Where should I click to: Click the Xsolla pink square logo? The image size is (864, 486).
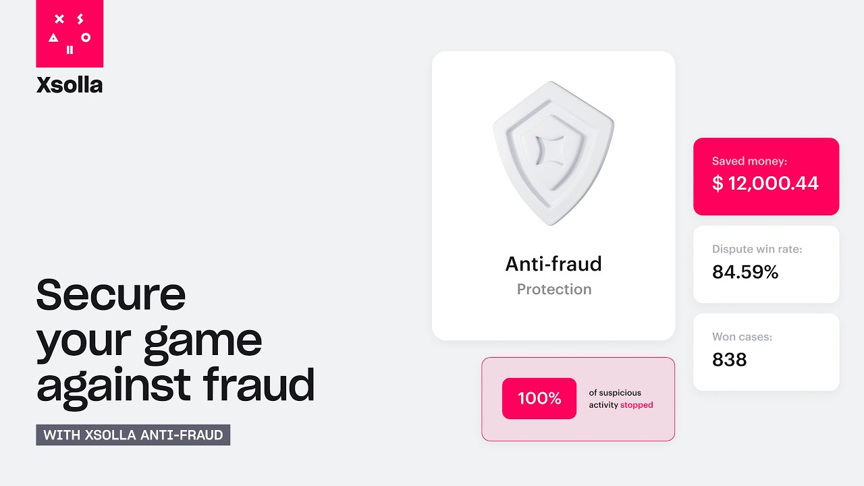70,34
